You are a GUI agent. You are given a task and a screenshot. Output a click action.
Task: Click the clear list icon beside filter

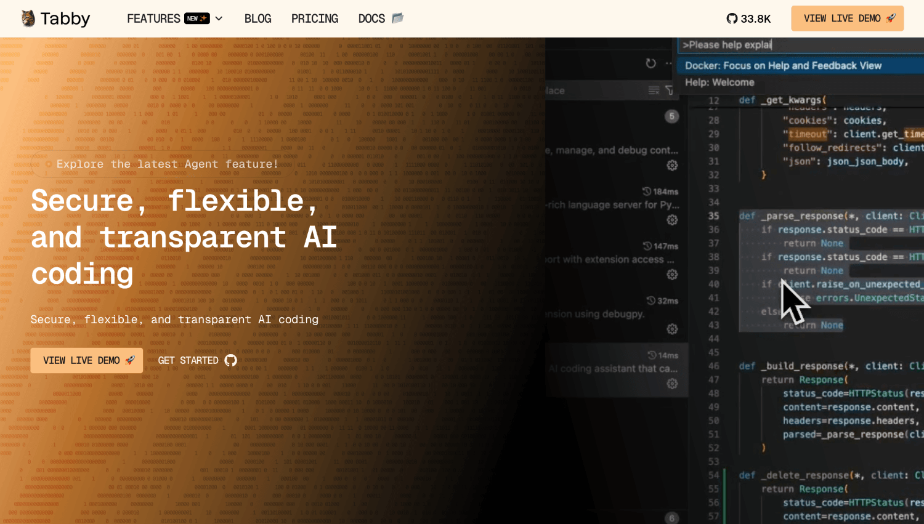pyautogui.click(x=654, y=91)
